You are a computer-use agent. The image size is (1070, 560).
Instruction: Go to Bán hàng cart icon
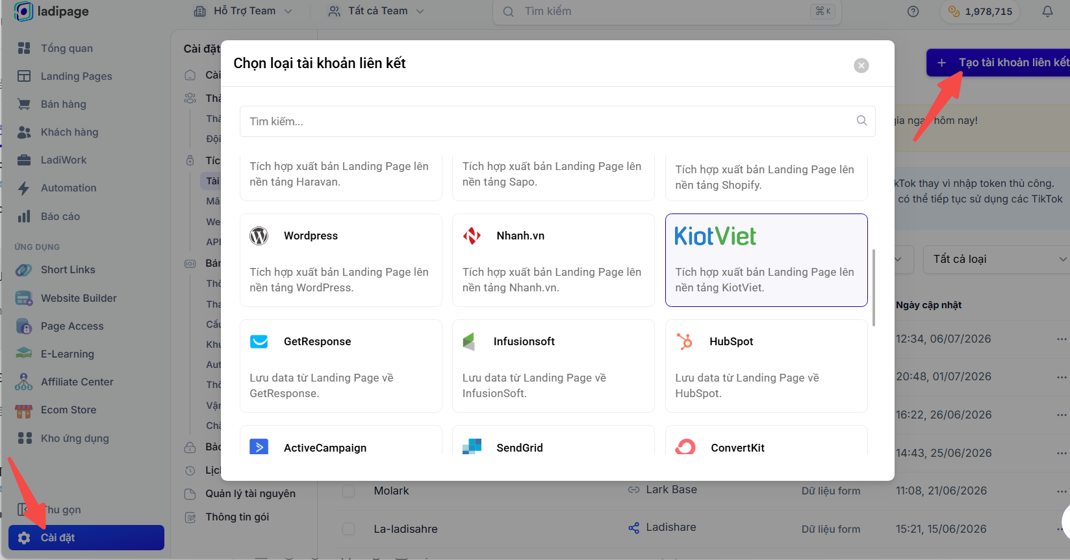pos(24,104)
